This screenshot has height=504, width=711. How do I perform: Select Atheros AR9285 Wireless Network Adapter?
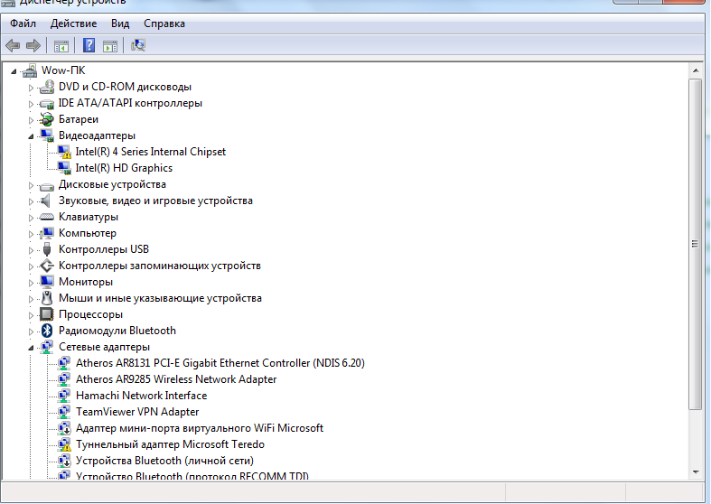(x=176, y=379)
